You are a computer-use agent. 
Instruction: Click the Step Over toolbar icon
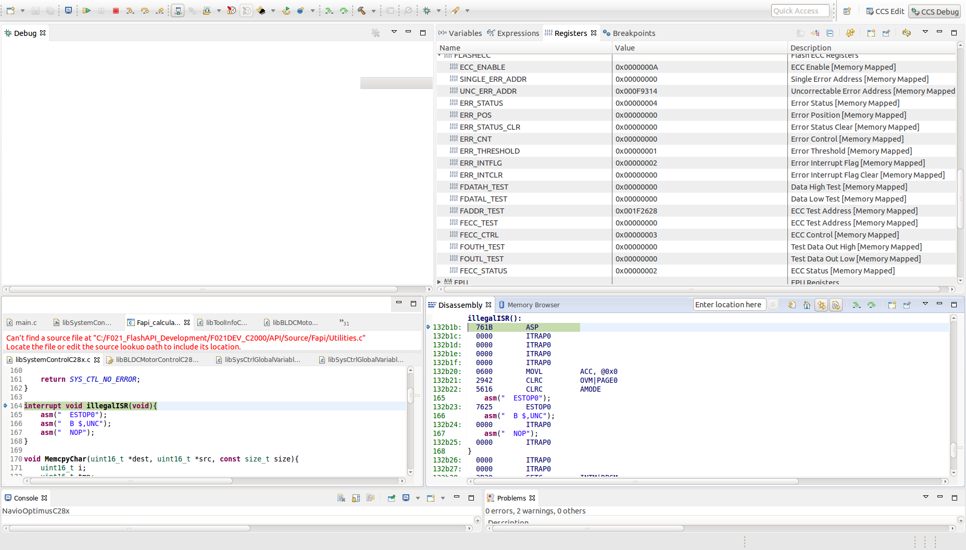(145, 10)
